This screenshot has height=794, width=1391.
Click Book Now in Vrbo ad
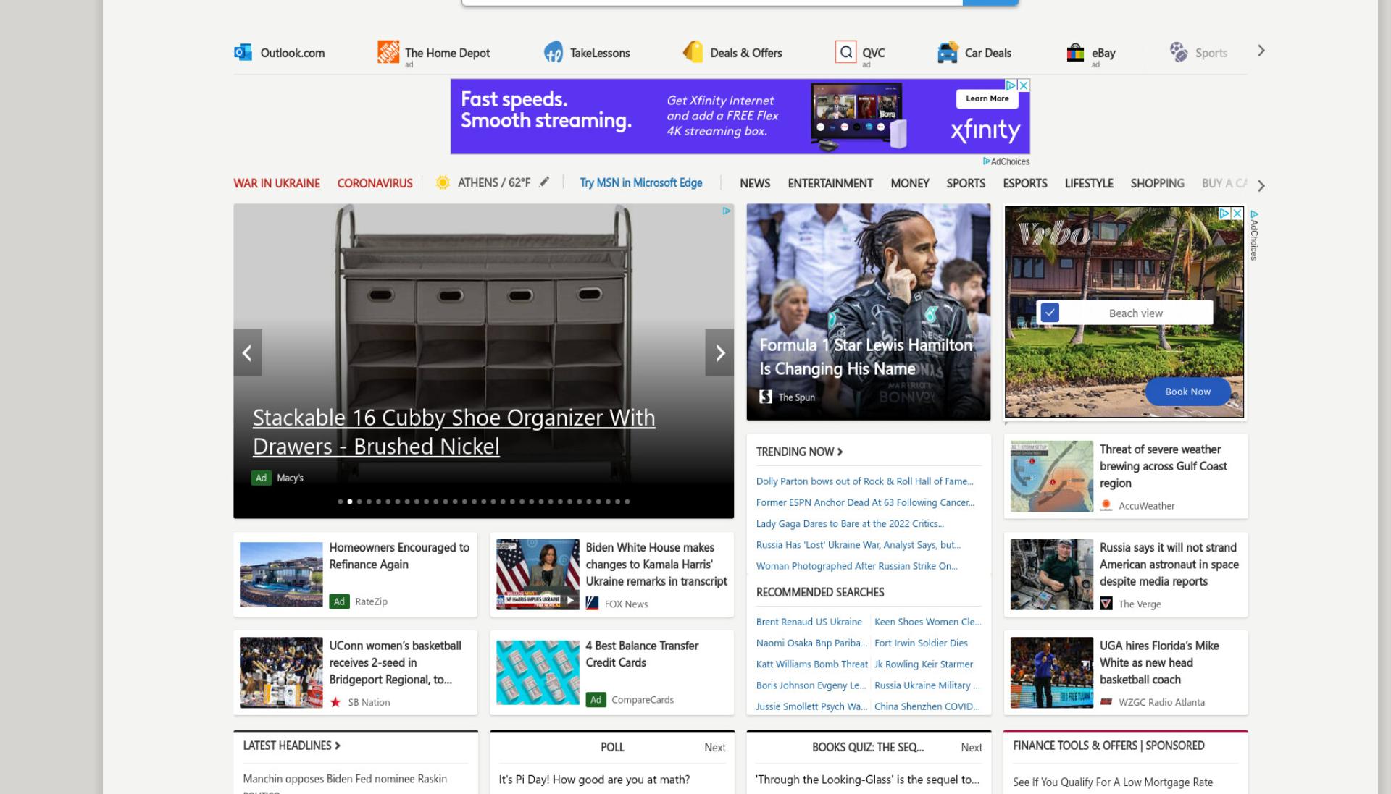tap(1187, 392)
